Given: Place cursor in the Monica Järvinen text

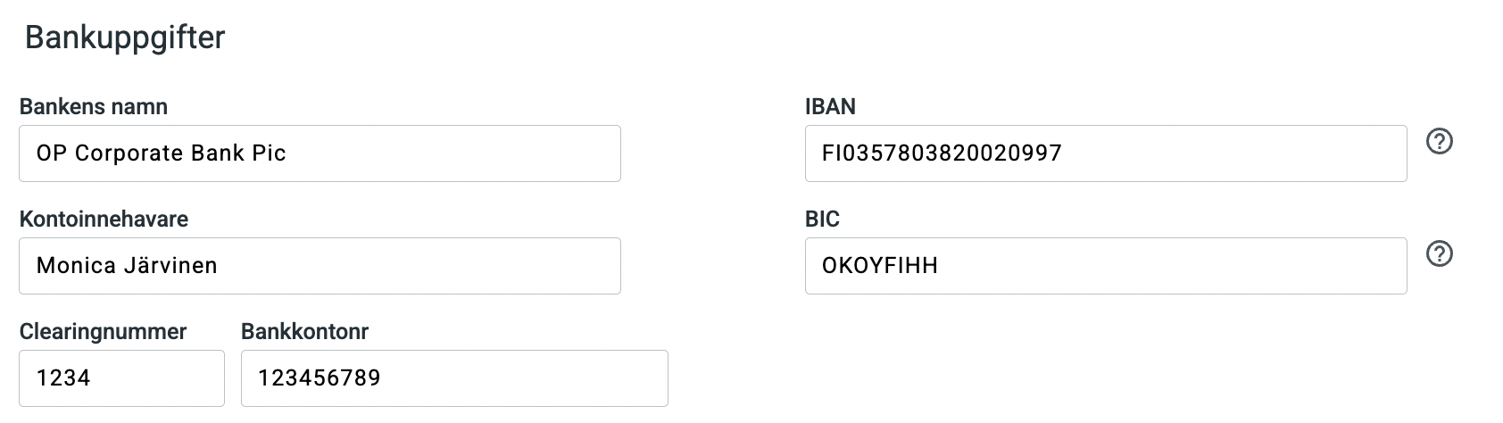Looking at the screenshot, I should tap(127, 265).
